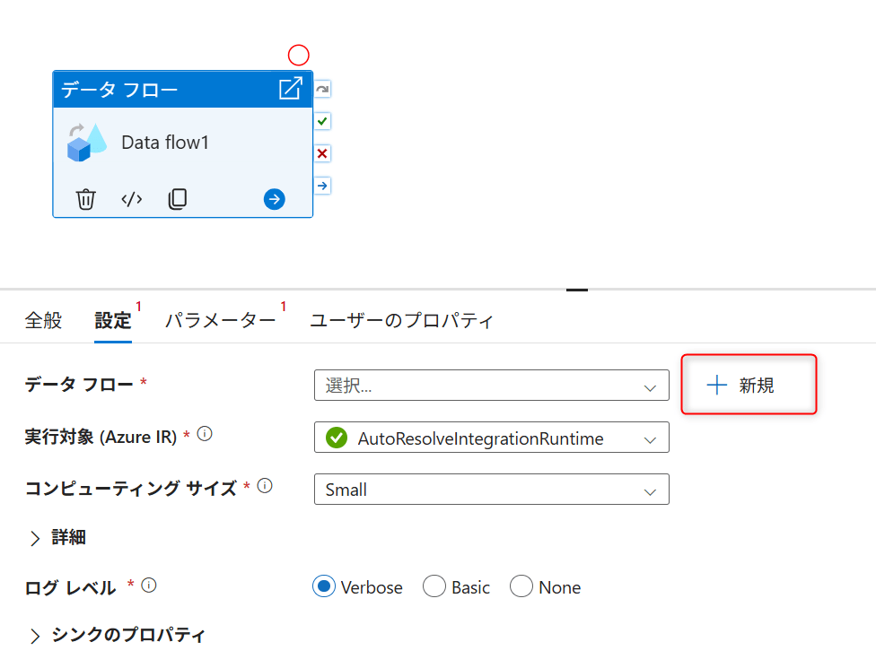Select the Basic log level
Viewport: 876px width, 668px height.
(434, 586)
